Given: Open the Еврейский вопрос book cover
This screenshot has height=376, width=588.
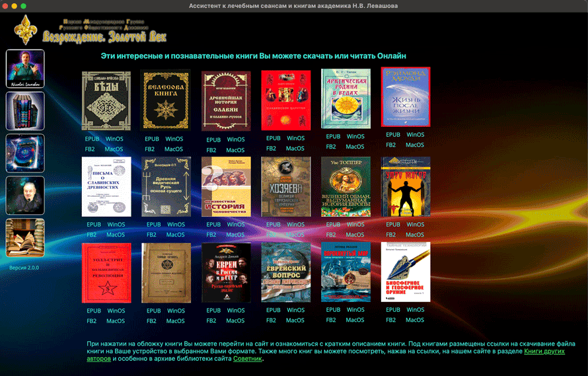Looking at the screenshot, I should [x=286, y=272].
